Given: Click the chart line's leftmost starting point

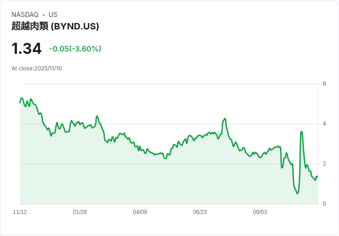Looking at the screenshot, I should pyautogui.click(x=20, y=102).
